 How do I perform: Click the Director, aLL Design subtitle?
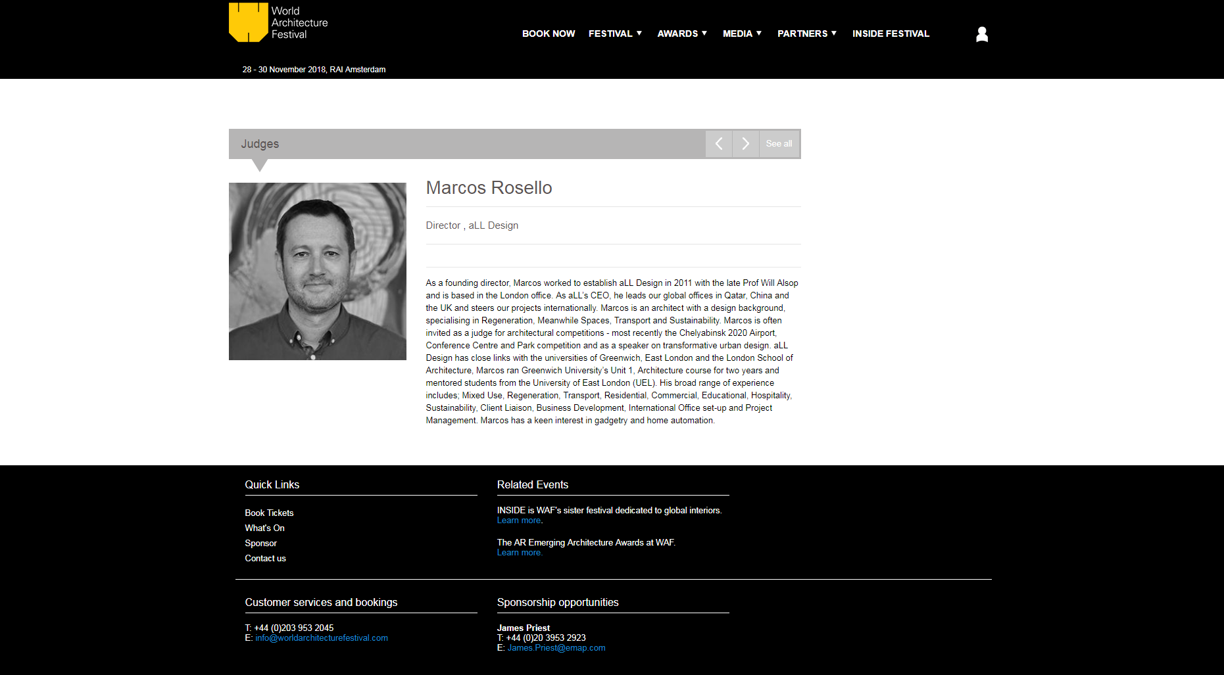[x=472, y=225]
